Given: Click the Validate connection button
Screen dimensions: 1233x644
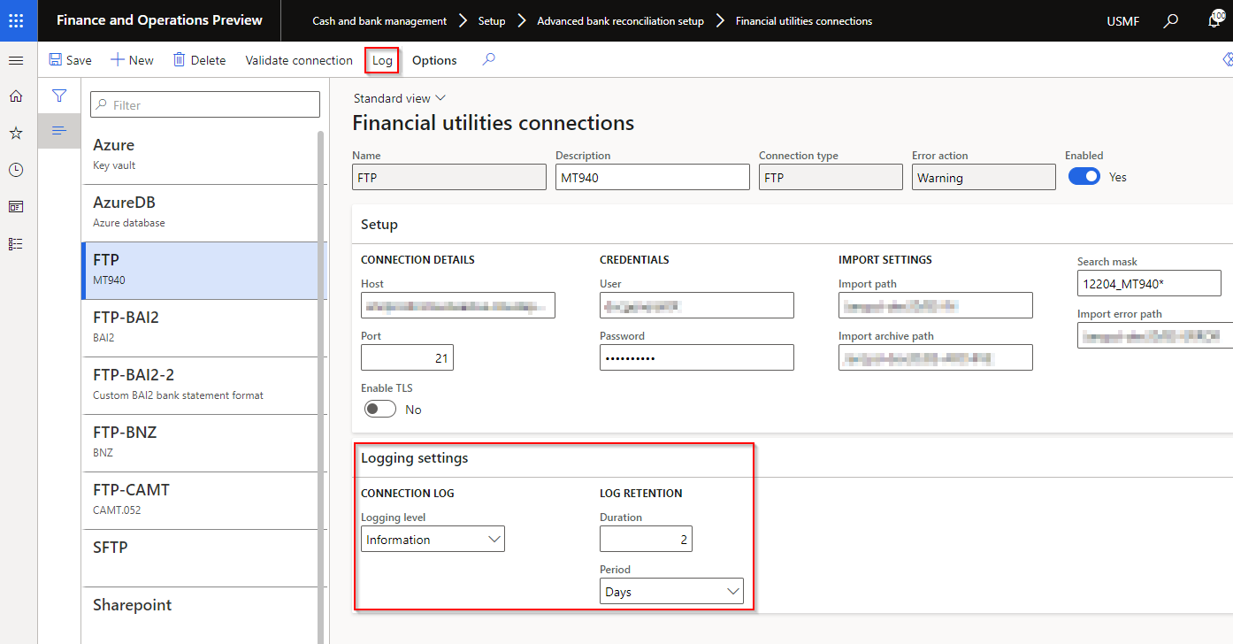Looking at the screenshot, I should (x=299, y=60).
